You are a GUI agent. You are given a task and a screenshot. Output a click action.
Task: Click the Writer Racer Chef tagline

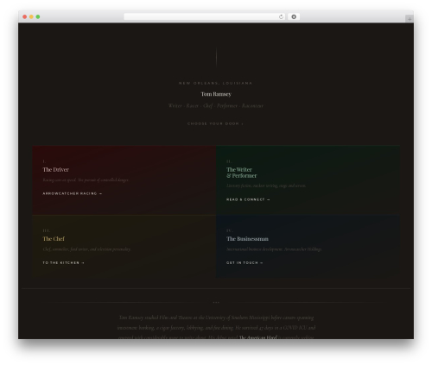click(216, 106)
